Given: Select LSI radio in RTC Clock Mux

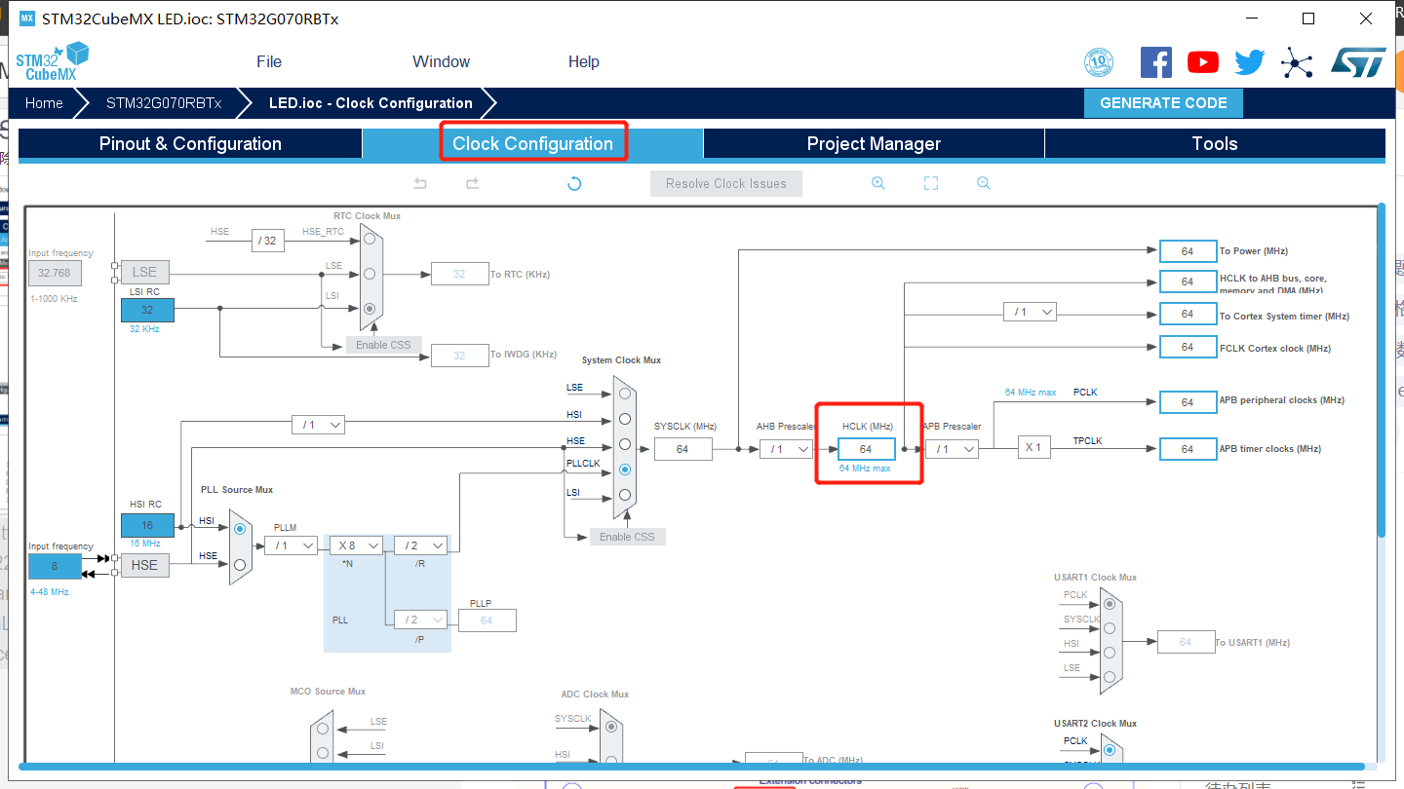Looking at the screenshot, I should point(370,308).
